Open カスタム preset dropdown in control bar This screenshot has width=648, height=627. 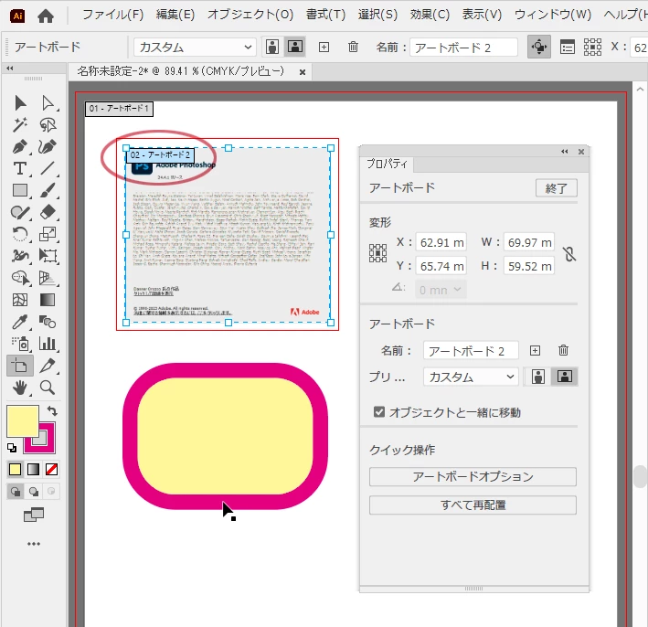tap(195, 48)
